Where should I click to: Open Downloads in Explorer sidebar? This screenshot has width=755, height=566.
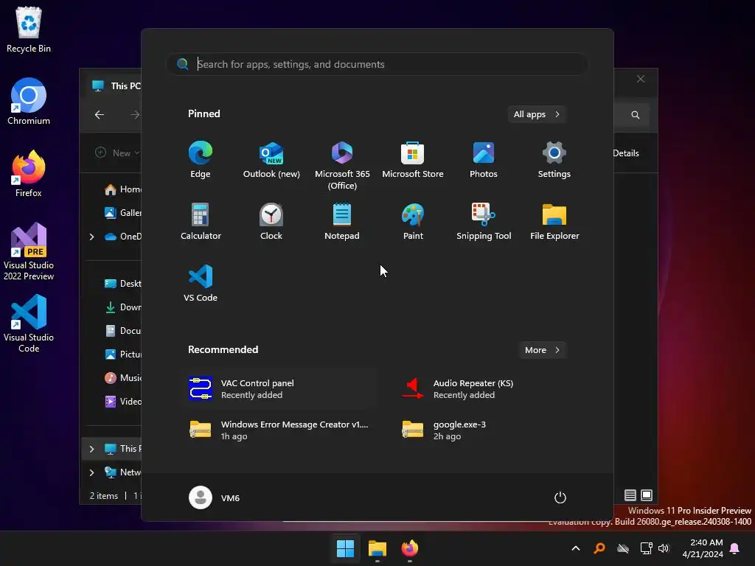pos(122,307)
